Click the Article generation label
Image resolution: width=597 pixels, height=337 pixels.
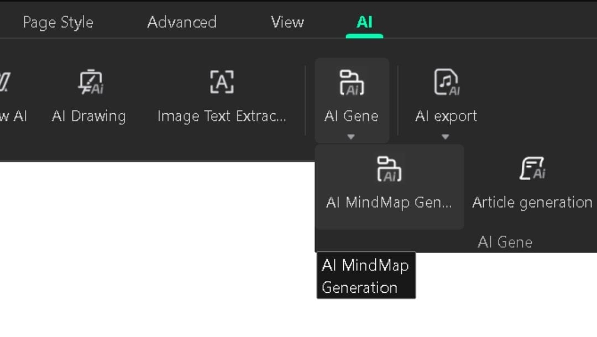click(532, 202)
